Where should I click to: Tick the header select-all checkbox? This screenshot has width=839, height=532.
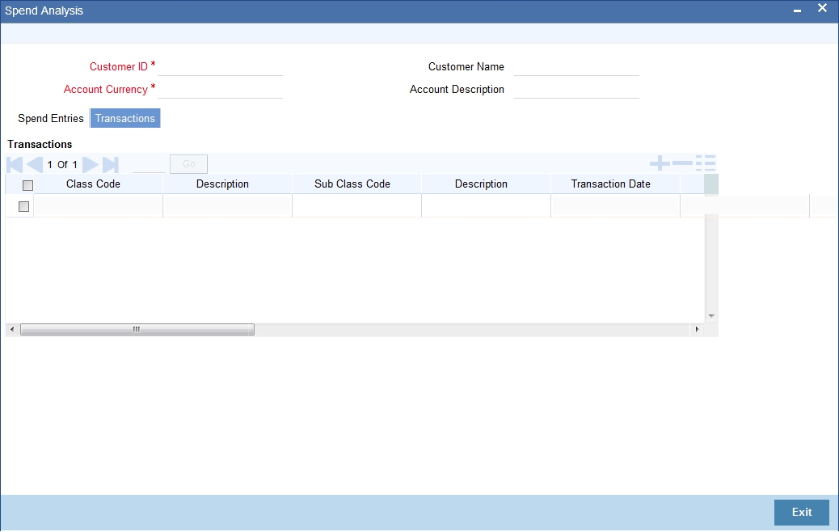pos(27,185)
